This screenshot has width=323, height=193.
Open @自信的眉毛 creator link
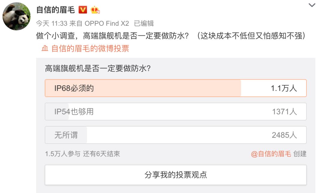271,154
